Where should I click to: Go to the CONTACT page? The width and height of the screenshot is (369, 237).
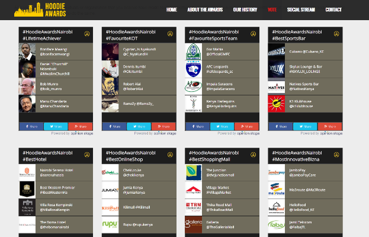333,9
